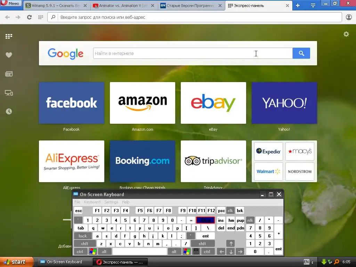This screenshot has height=267, width=356.
Task: Click the tab key on keyboard
Action: (81, 228)
